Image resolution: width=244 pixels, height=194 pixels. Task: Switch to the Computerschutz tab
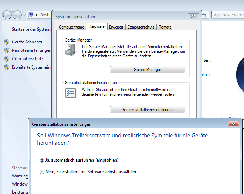click(x=141, y=27)
